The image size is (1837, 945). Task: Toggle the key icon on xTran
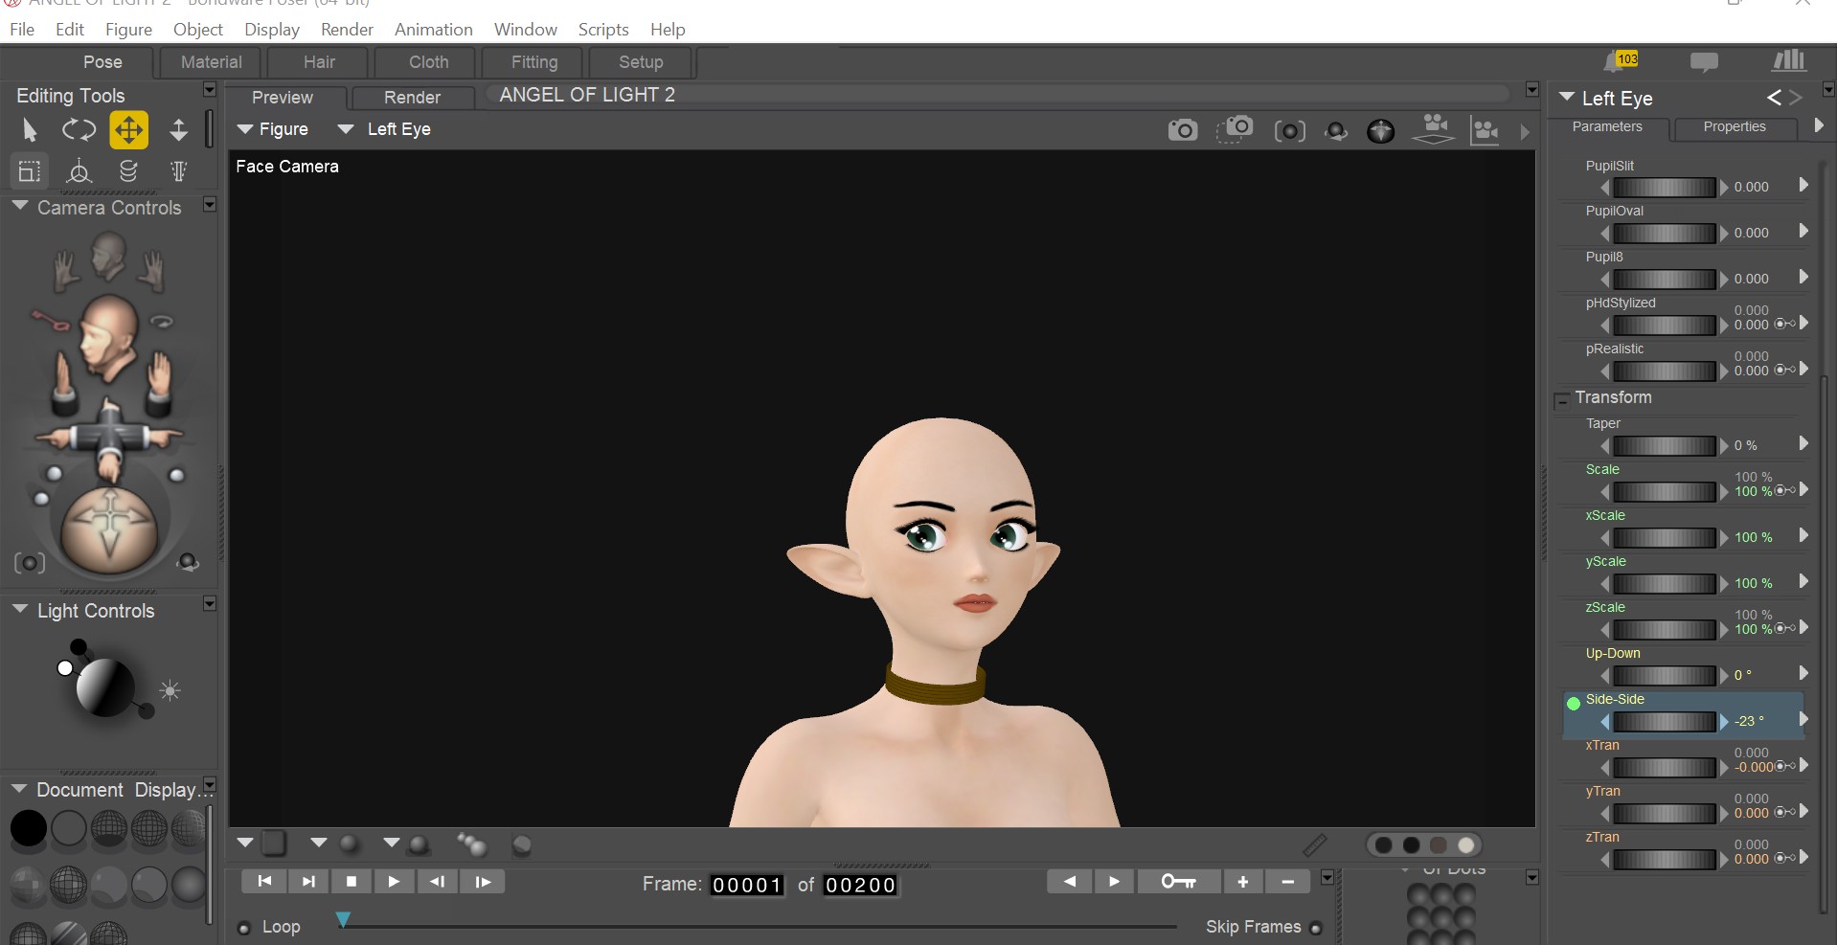1785,766
